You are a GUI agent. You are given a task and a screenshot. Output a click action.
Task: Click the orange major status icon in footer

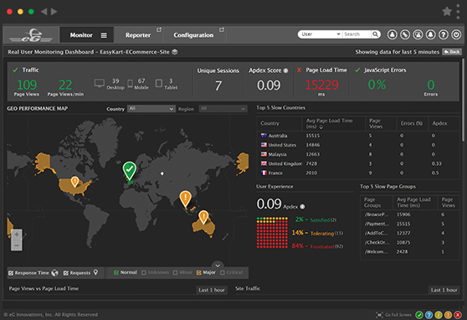448,315
